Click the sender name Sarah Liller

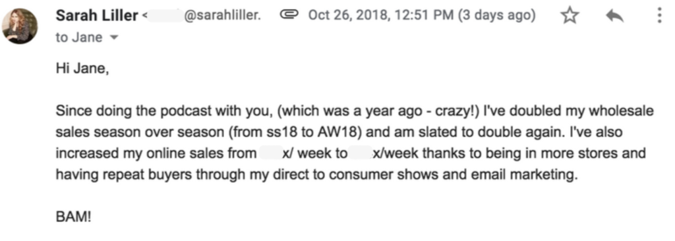pos(97,16)
